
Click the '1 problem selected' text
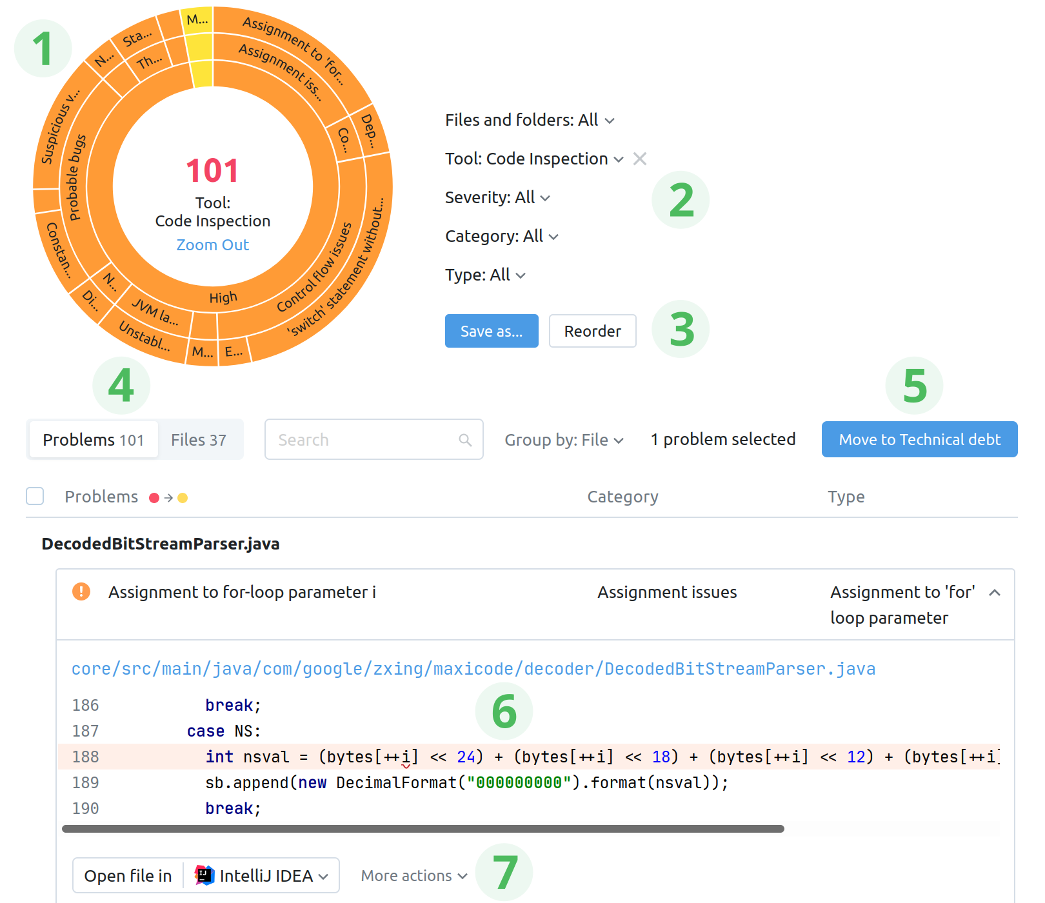coord(723,439)
